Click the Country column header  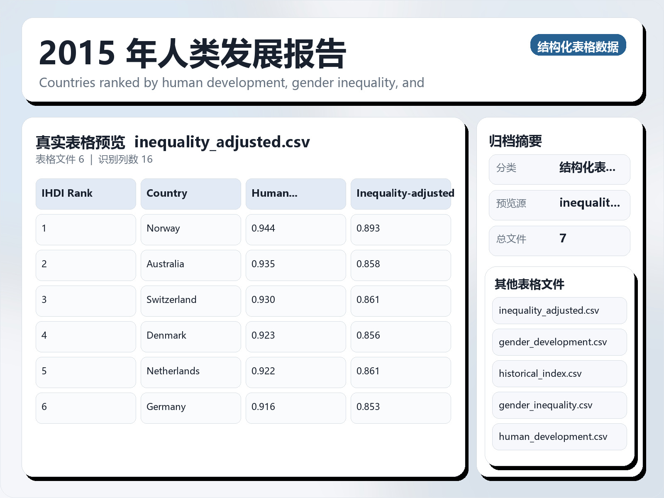(190, 193)
